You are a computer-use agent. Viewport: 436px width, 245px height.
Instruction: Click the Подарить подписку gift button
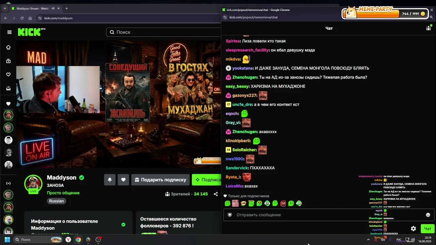pos(160,180)
